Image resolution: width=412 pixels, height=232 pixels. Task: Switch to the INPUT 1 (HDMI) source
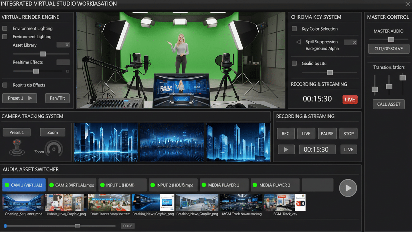(x=122, y=185)
